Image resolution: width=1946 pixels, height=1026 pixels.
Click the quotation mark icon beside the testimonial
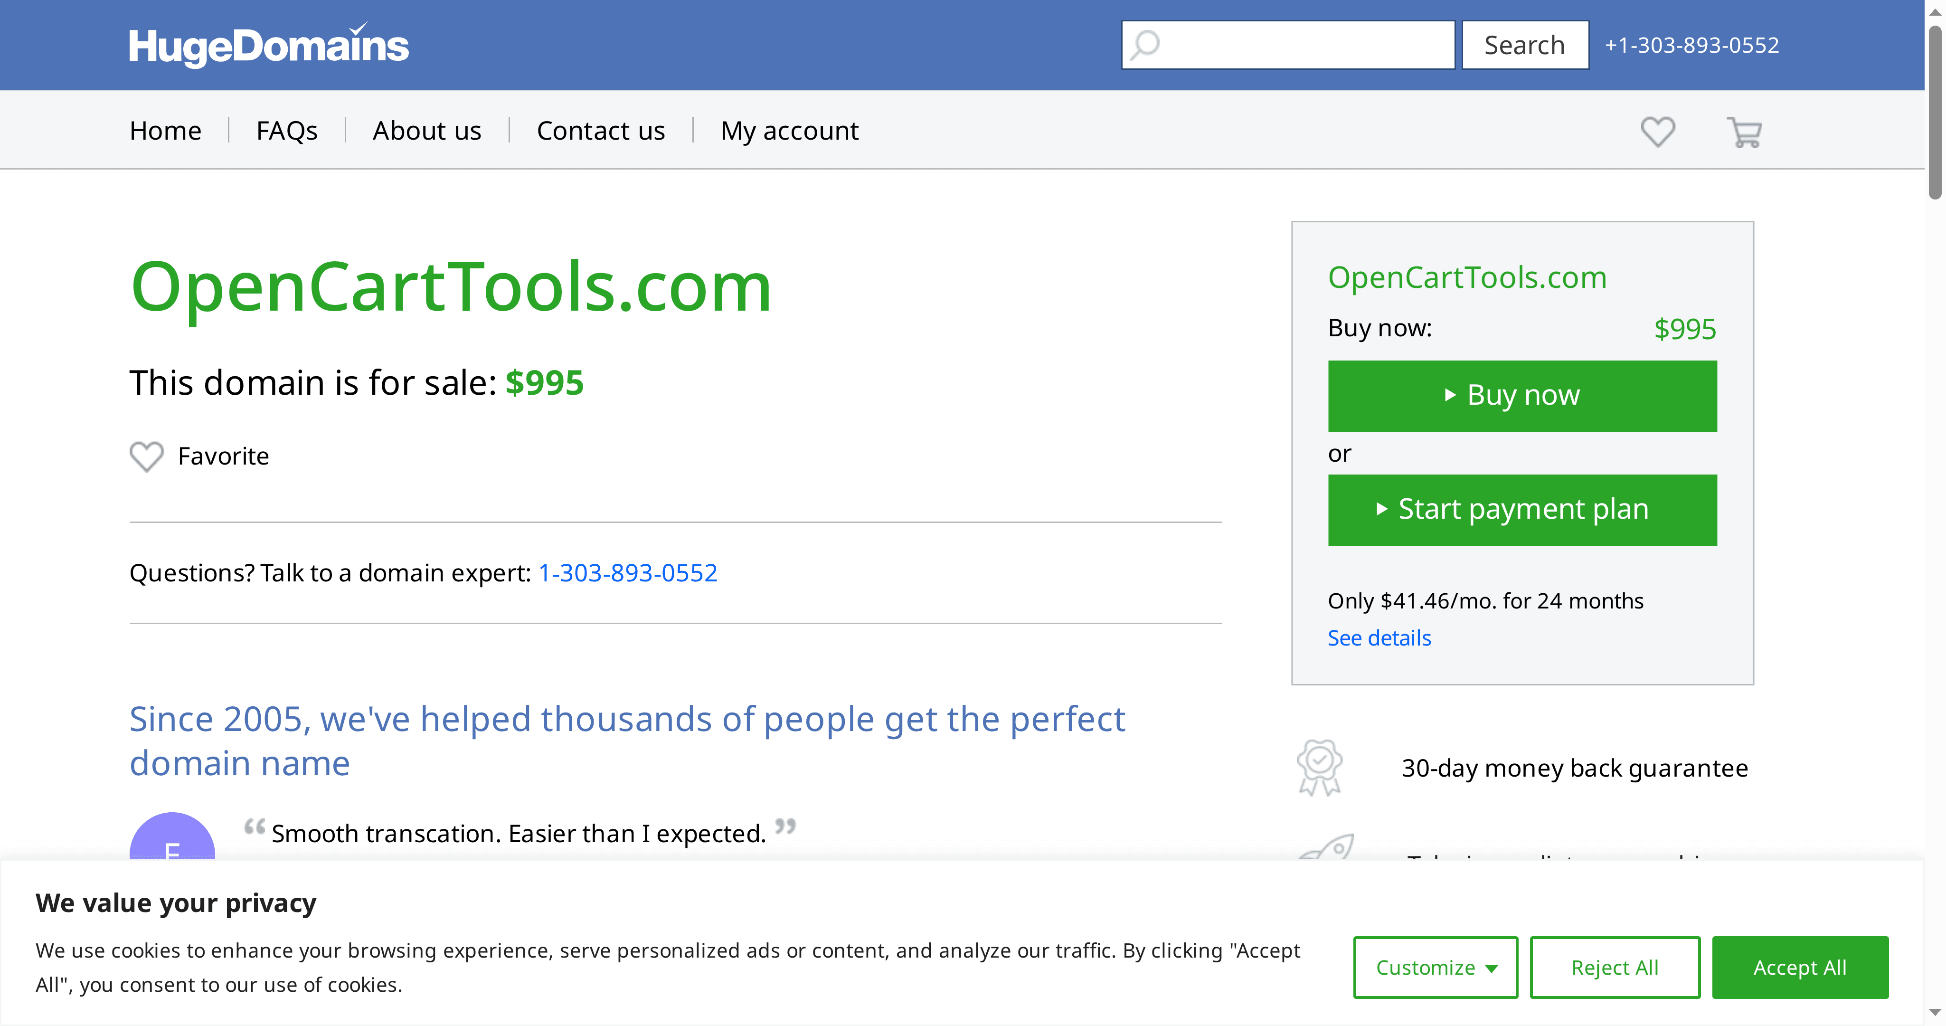pyautogui.click(x=255, y=828)
